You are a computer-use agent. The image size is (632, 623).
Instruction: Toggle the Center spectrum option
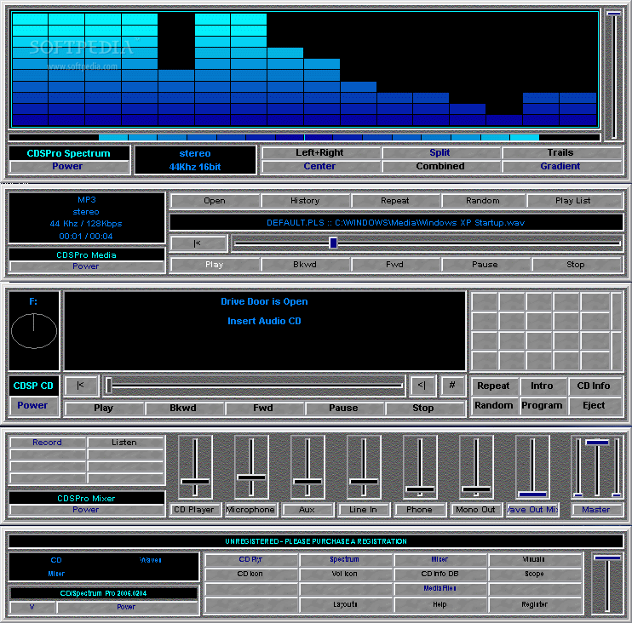click(320, 166)
